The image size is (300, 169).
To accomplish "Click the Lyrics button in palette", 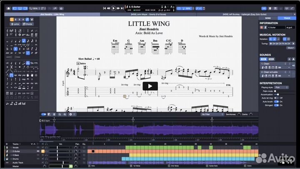I will tap(15, 25).
